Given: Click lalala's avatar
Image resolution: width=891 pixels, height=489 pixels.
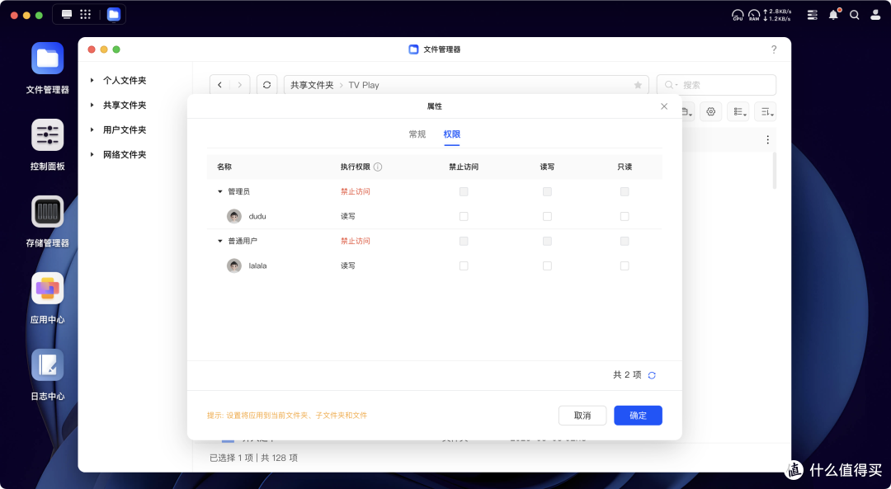Looking at the screenshot, I should (234, 266).
